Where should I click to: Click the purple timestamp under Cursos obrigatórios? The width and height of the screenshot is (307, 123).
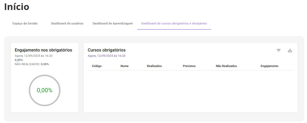pos(106,56)
